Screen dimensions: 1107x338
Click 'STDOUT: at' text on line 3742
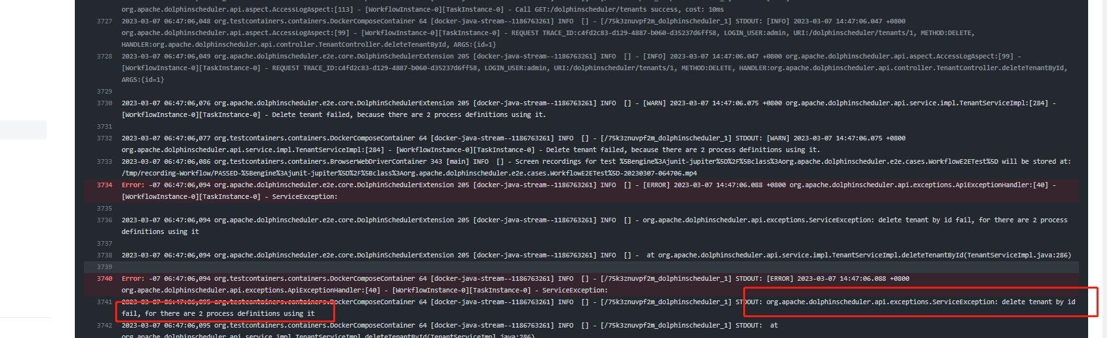tap(757, 326)
